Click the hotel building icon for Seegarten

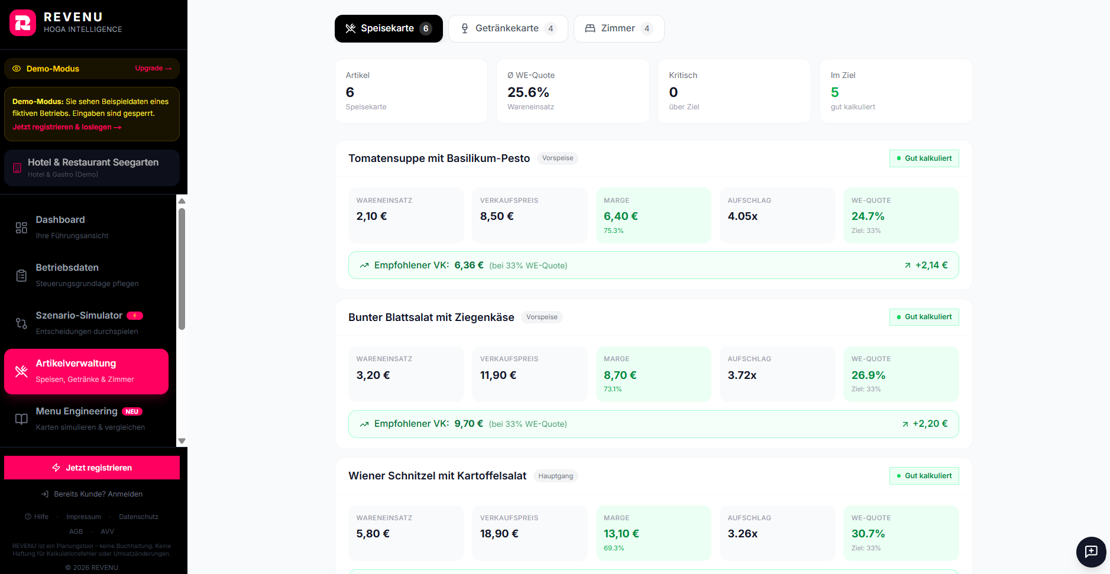click(x=17, y=168)
